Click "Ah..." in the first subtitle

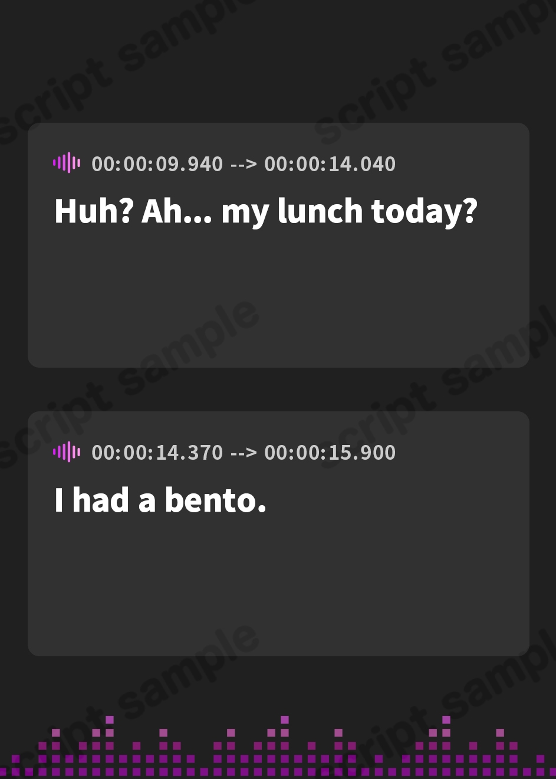[177, 211]
